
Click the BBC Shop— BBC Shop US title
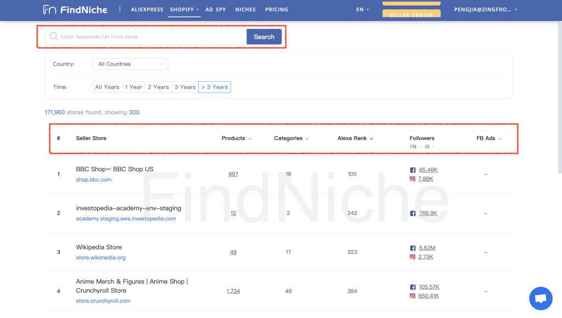(x=115, y=169)
